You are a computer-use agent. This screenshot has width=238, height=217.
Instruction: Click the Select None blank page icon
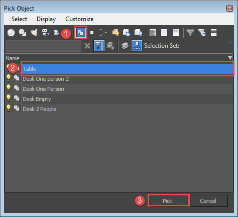pos(164,33)
